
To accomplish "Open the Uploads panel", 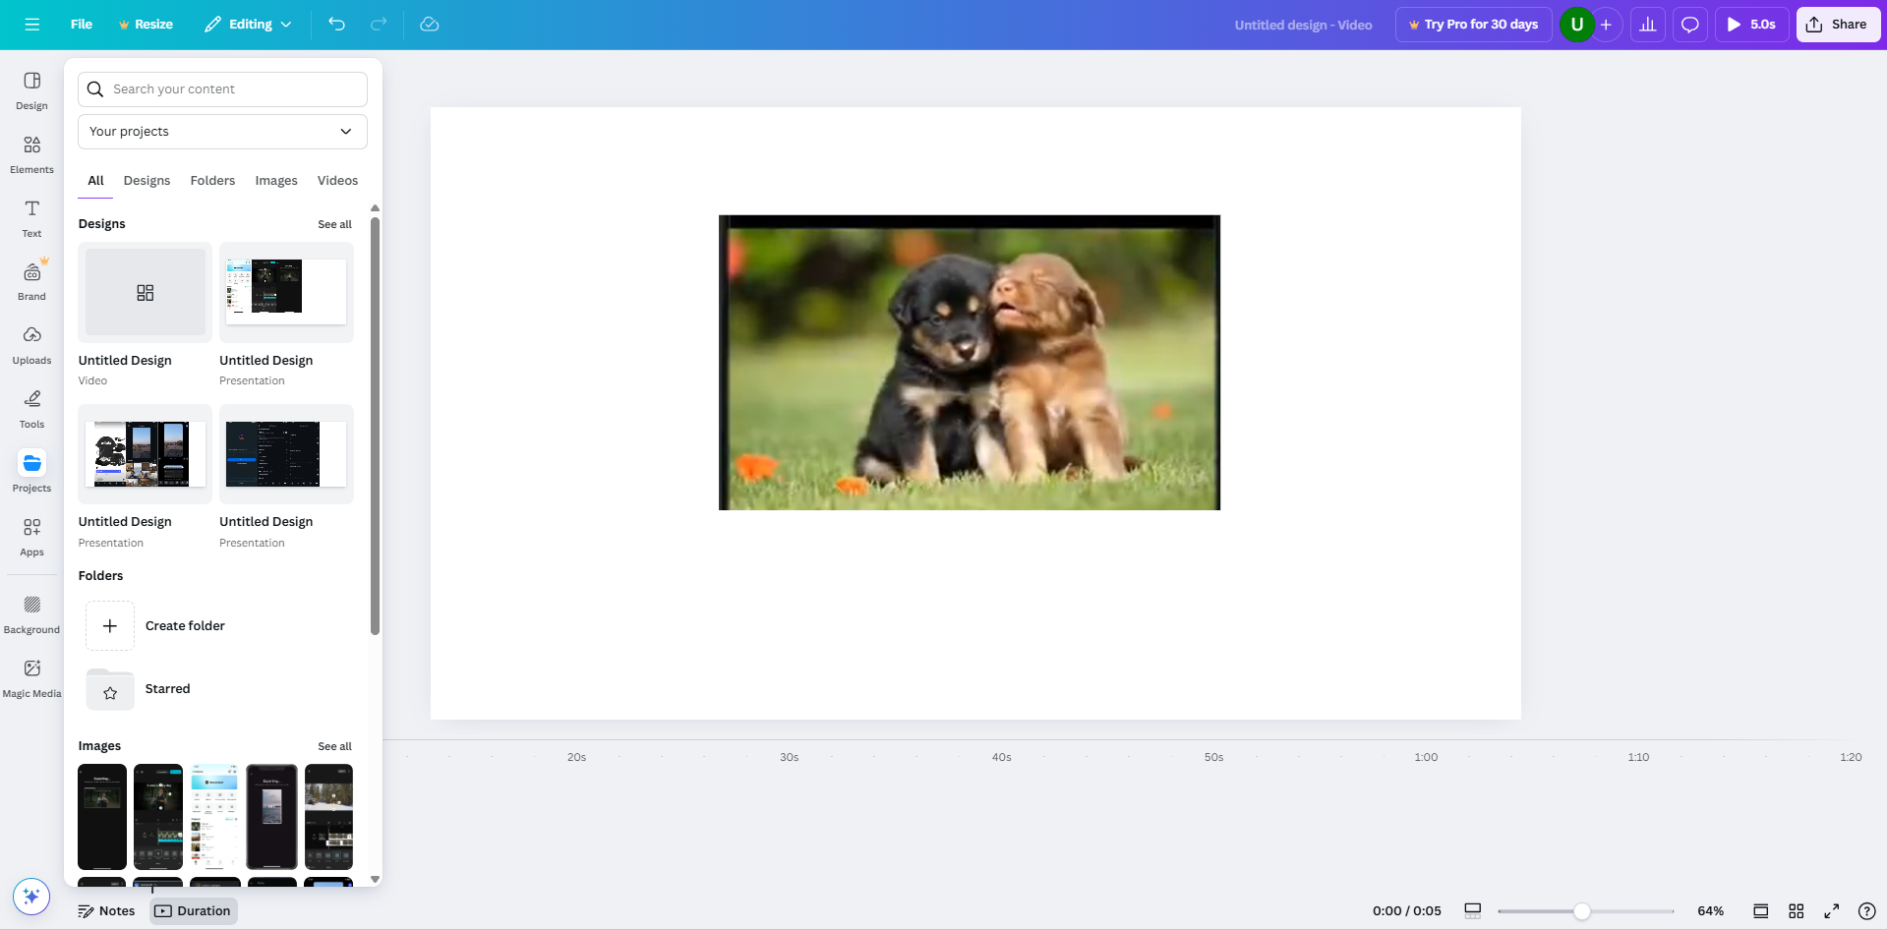I will pos(30,345).
